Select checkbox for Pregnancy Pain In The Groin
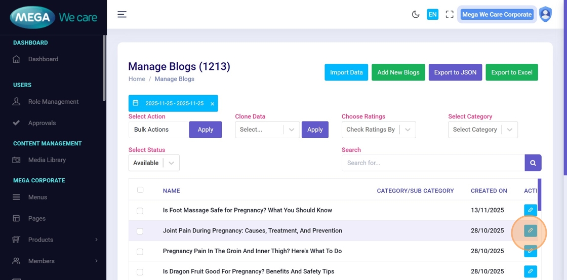 pyautogui.click(x=140, y=252)
